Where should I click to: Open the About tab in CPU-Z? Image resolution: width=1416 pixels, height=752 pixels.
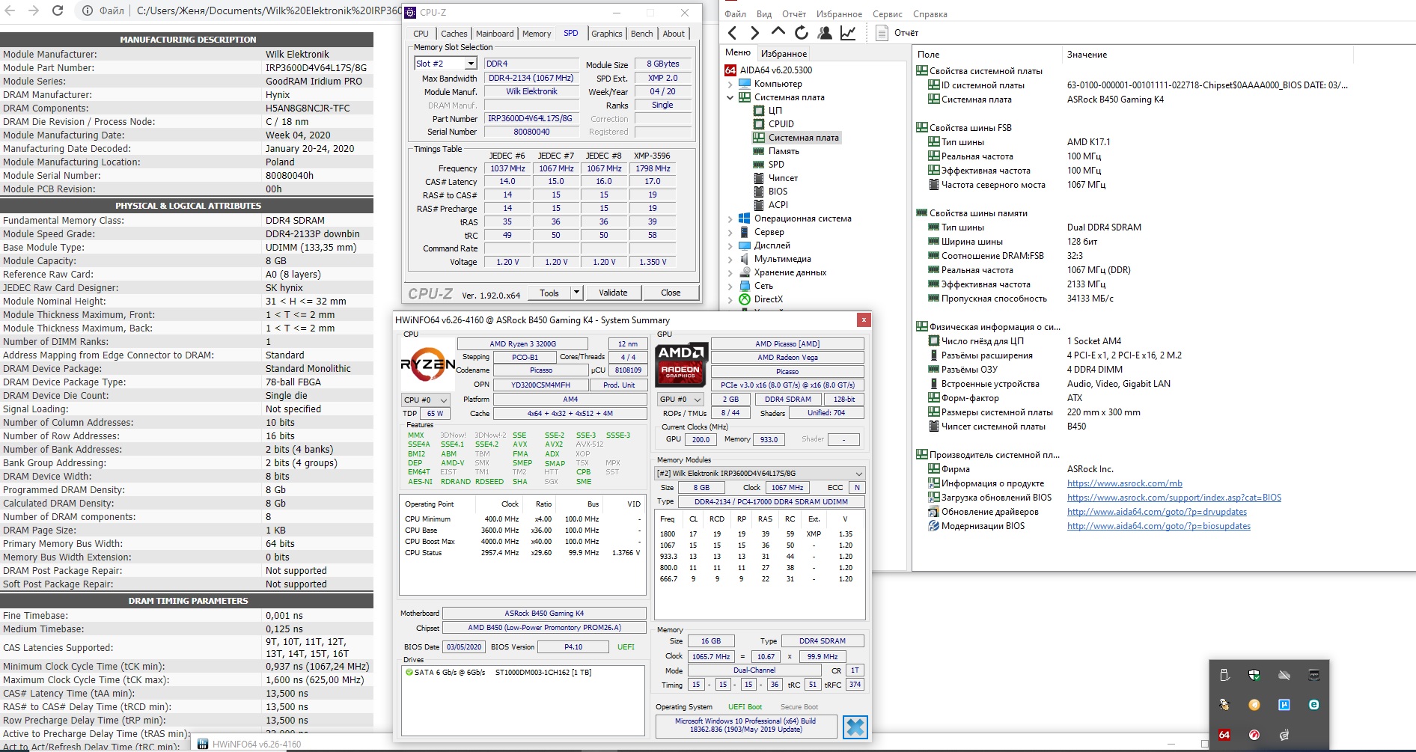click(674, 34)
